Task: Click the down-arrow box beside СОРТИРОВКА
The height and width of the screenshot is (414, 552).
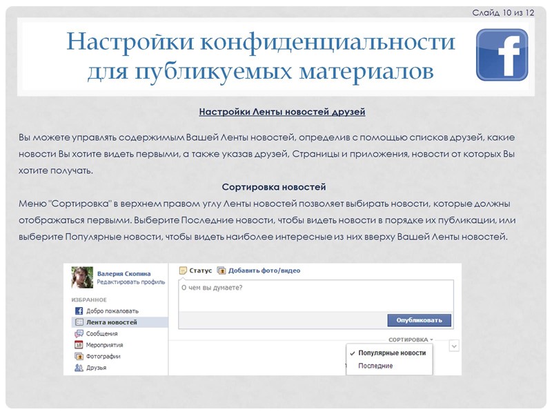Action: point(454,346)
